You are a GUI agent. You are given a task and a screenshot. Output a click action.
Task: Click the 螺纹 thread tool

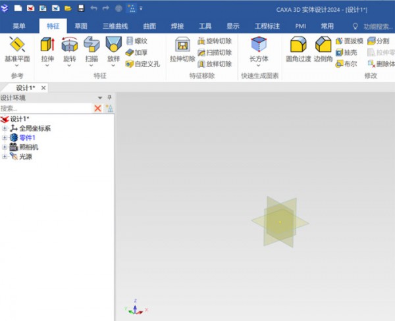click(x=136, y=41)
